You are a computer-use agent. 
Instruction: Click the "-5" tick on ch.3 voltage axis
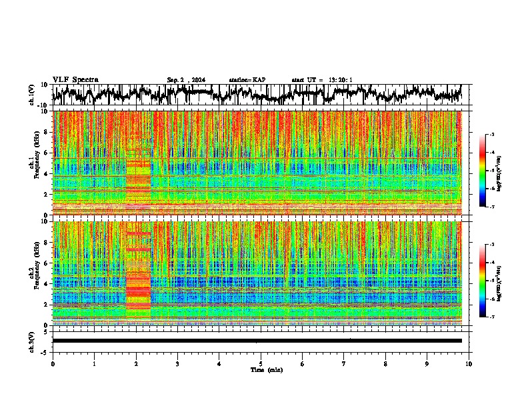click(45, 353)
